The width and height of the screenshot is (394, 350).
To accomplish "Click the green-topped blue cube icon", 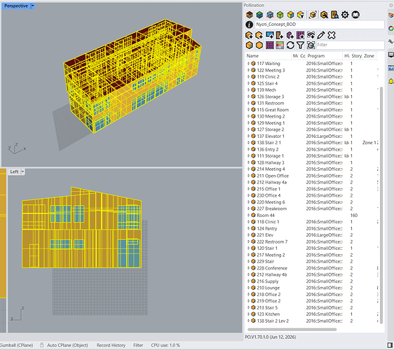I will [259, 15].
